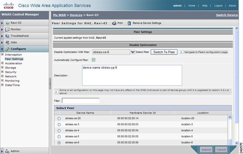Click the info icon beside upgrade notice
243x154 pixels.
[56, 92]
